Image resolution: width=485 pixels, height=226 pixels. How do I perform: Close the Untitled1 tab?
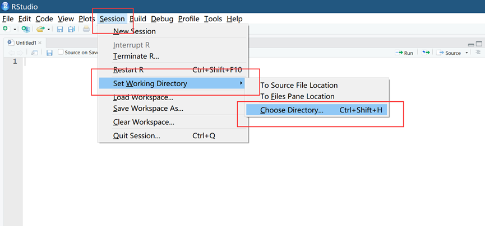40,43
